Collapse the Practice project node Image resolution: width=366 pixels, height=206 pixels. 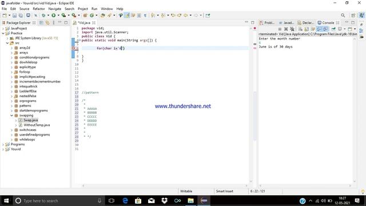click(3, 33)
